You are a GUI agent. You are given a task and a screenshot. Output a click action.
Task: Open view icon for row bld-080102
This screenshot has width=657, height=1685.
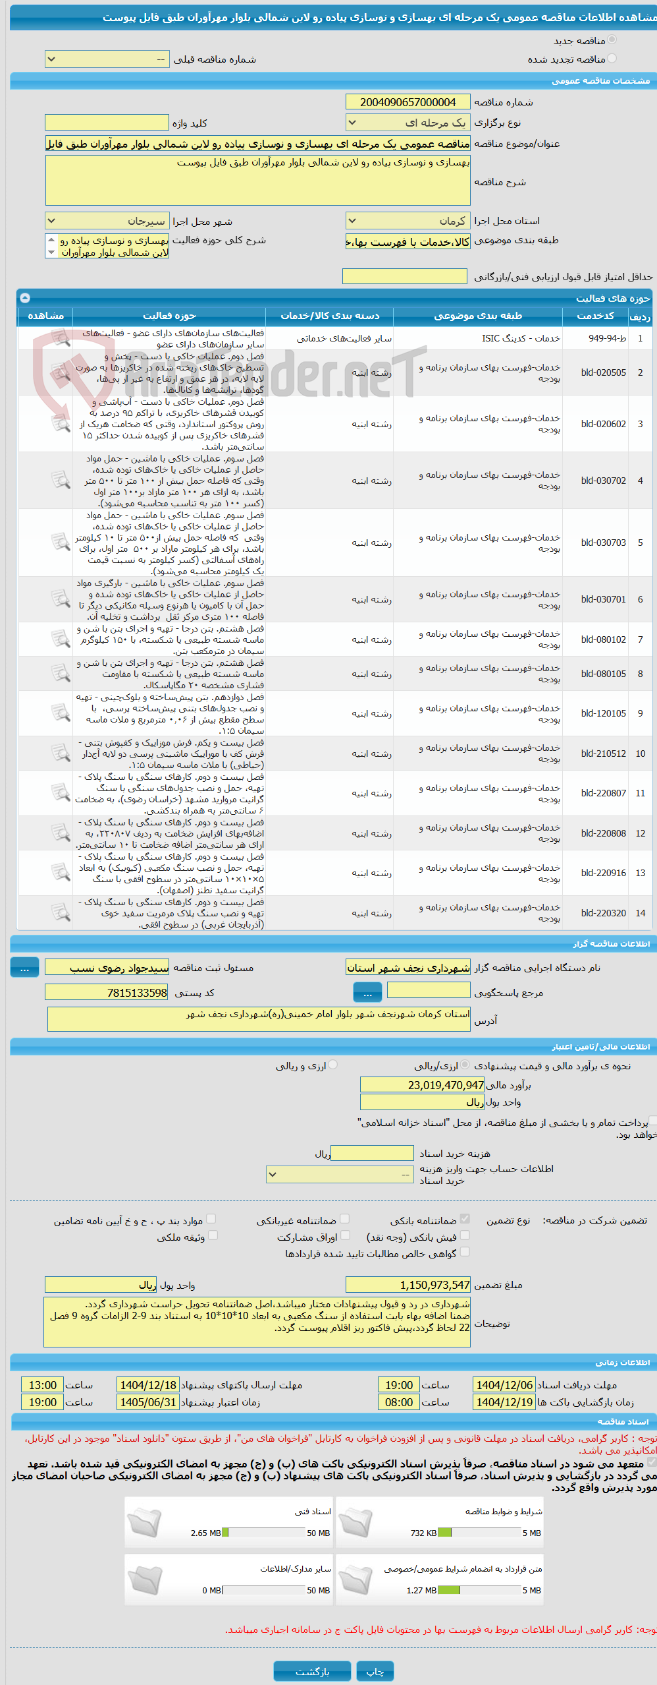(61, 639)
